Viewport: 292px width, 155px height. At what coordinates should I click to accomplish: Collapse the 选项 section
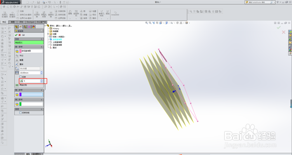[41, 109]
